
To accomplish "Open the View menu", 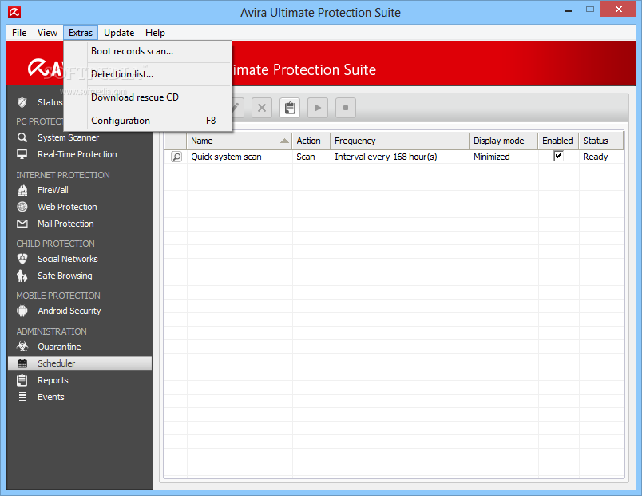I will (47, 33).
